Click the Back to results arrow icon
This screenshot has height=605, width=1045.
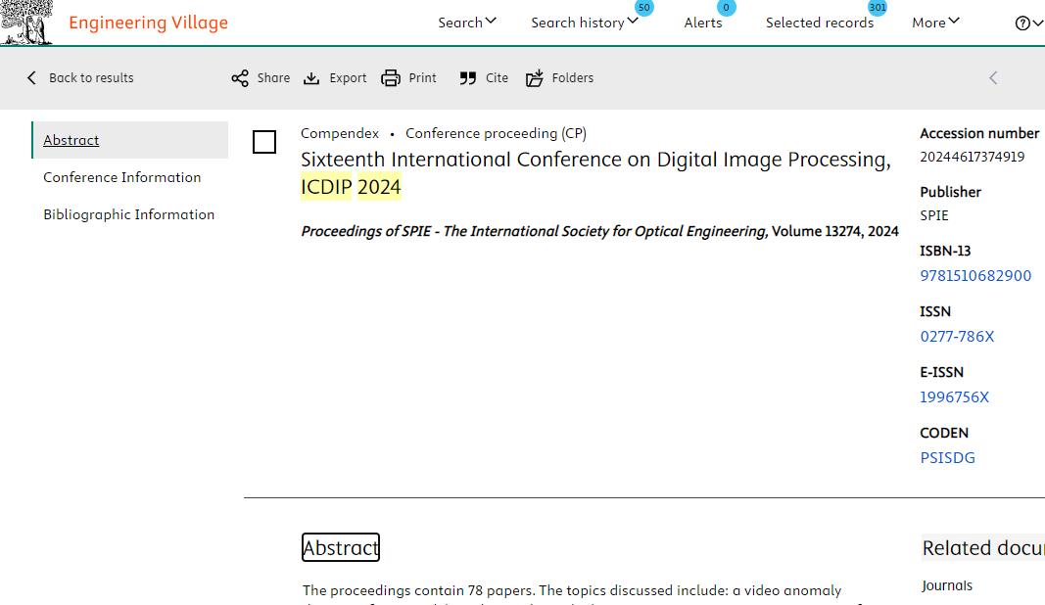tap(31, 78)
